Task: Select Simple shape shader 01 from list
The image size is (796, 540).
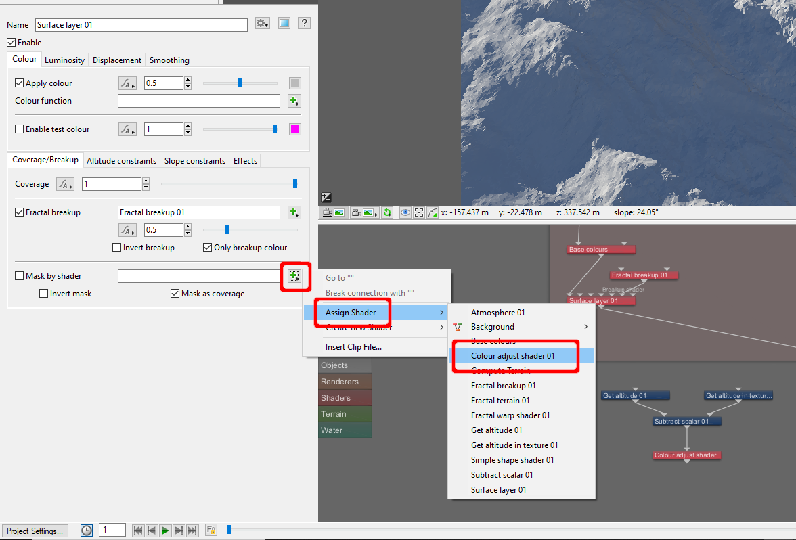Action: pos(521,460)
